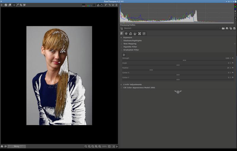Reset the Feather value
The height and width of the screenshot is (151, 237).
pyautogui.click(x=233, y=68)
